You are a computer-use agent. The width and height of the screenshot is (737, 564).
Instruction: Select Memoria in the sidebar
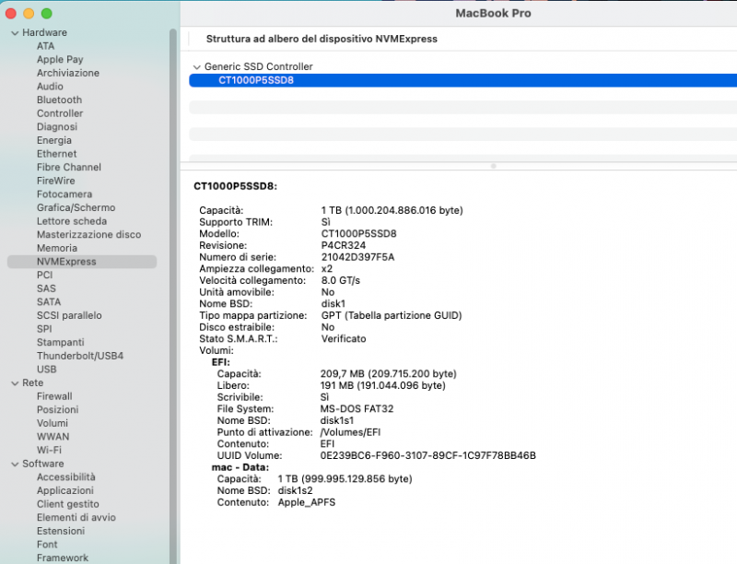click(x=53, y=248)
